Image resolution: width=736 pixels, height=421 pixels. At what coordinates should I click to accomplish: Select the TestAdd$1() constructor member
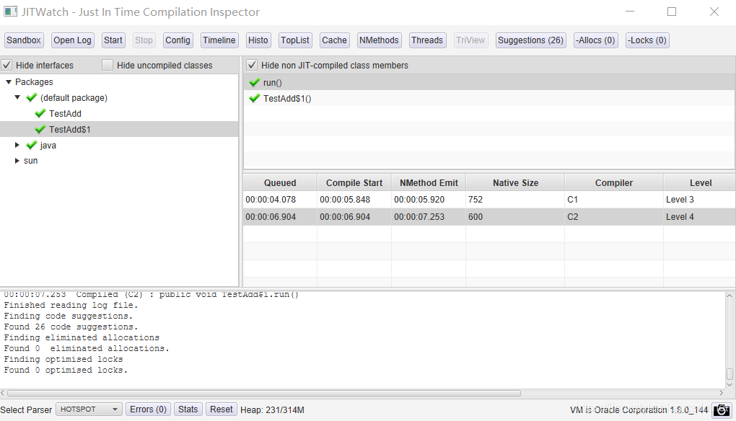(489, 99)
